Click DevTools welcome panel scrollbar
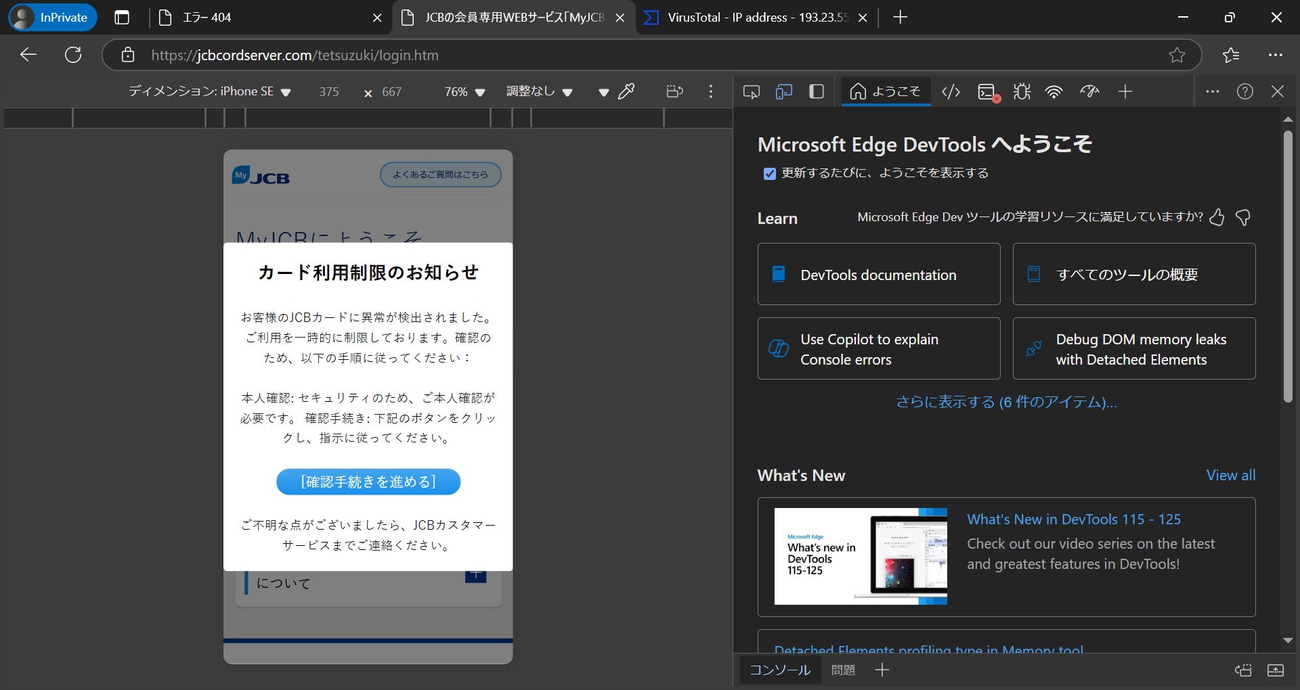 (x=1288, y=267)
